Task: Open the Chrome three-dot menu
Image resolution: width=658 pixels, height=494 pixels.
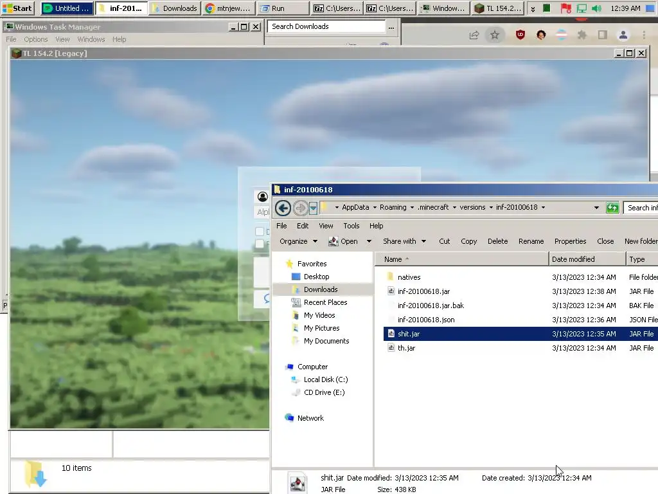Action: 644,35
